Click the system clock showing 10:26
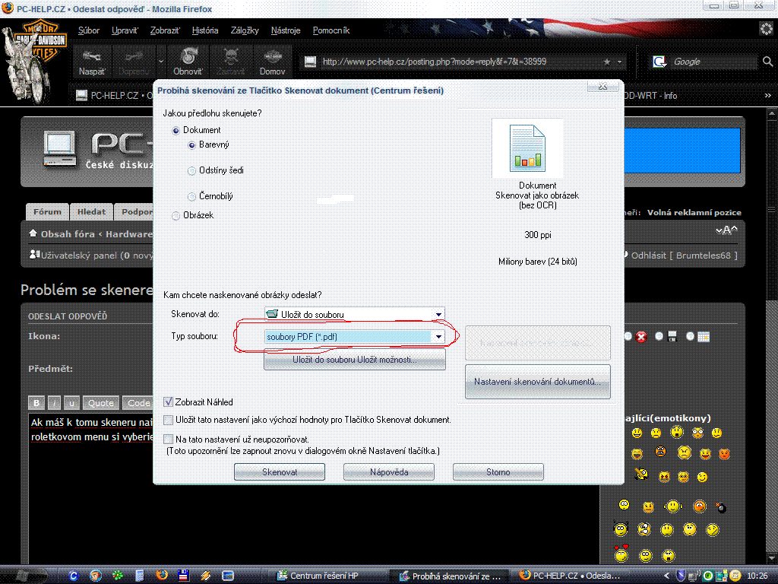Viewport: 778px width, 584px height. point(757,576)
